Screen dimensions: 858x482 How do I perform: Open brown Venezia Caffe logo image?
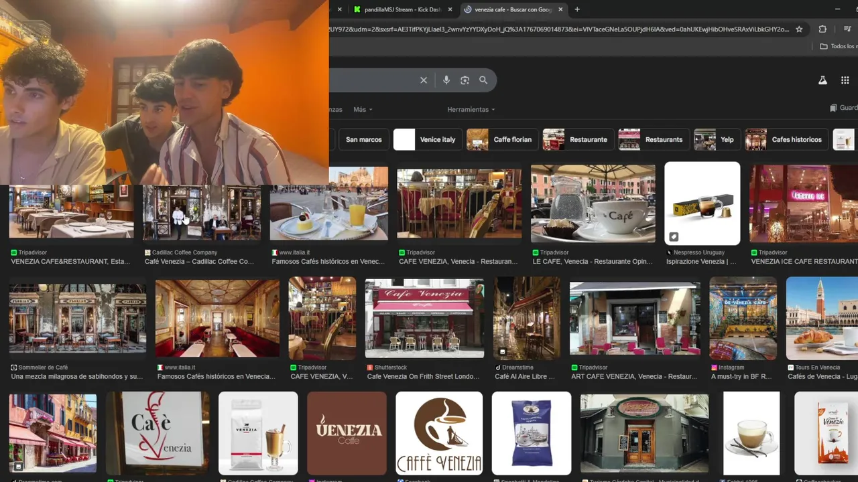click(x=347, y=433)
